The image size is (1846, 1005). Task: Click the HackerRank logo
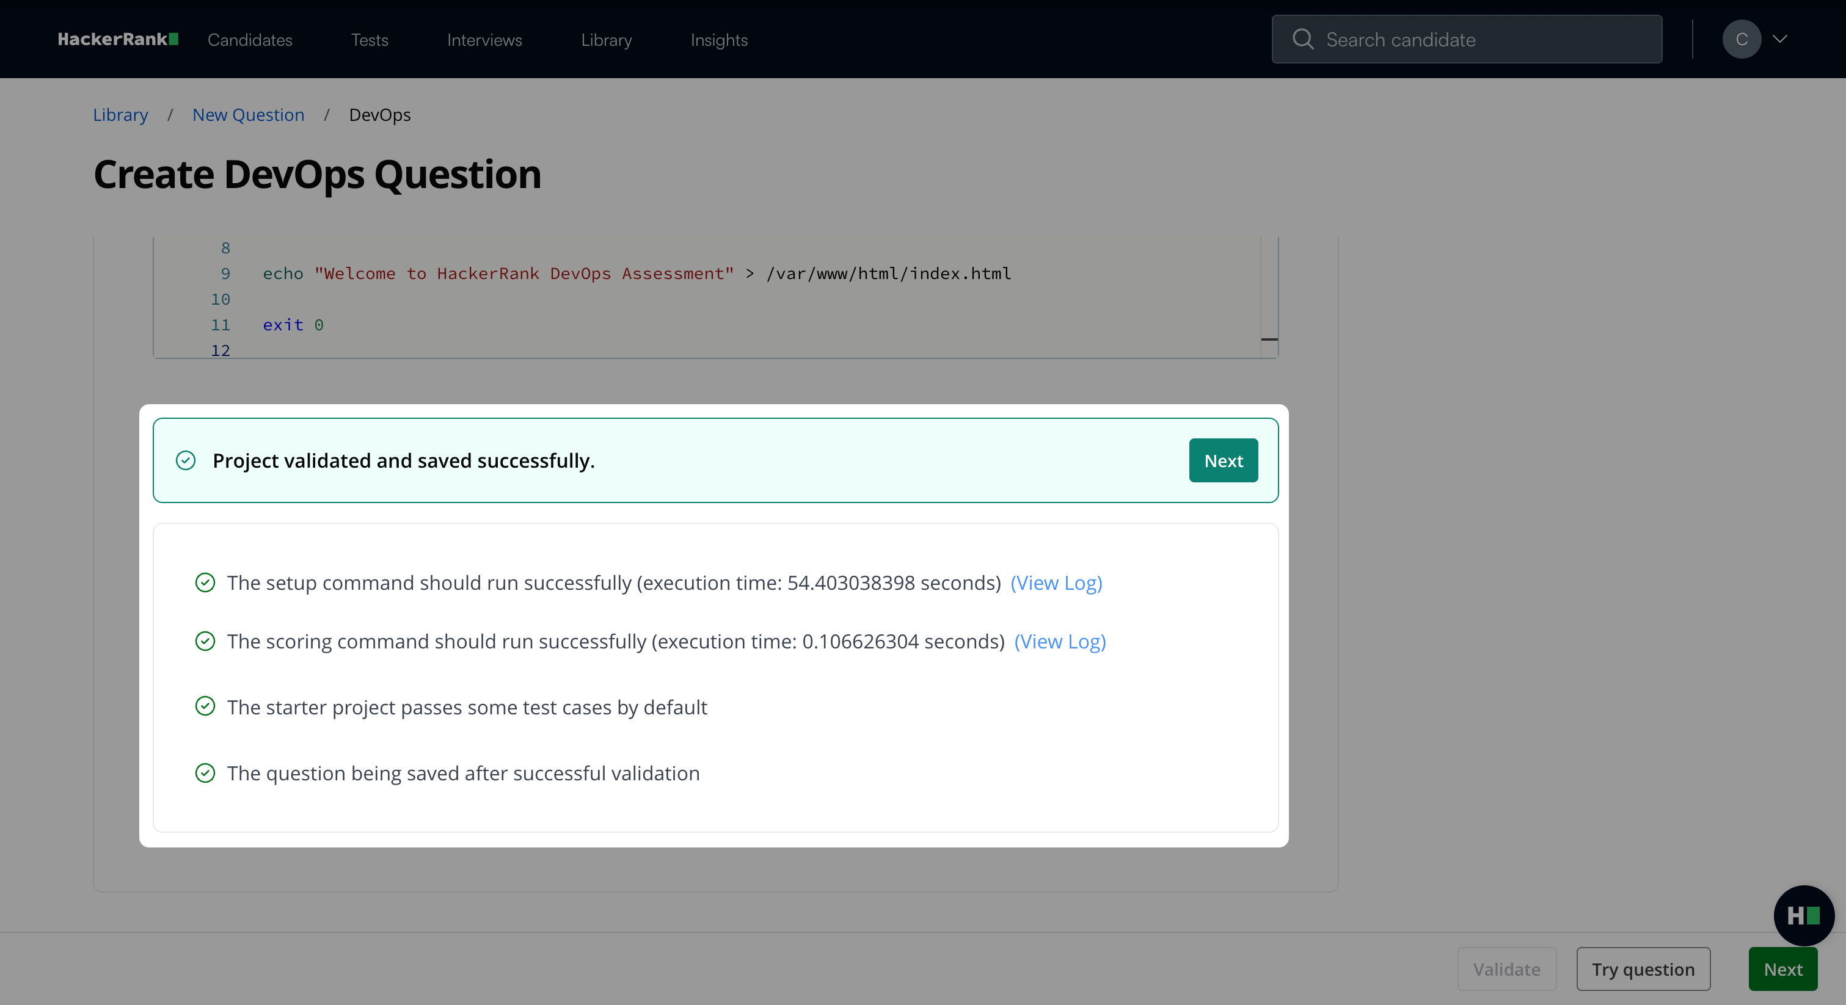tap(117, 40)
